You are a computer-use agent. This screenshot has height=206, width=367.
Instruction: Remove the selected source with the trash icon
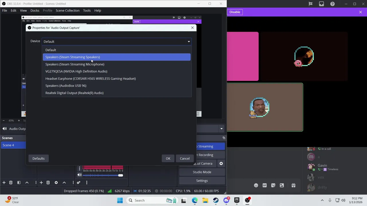click(48, 183)
